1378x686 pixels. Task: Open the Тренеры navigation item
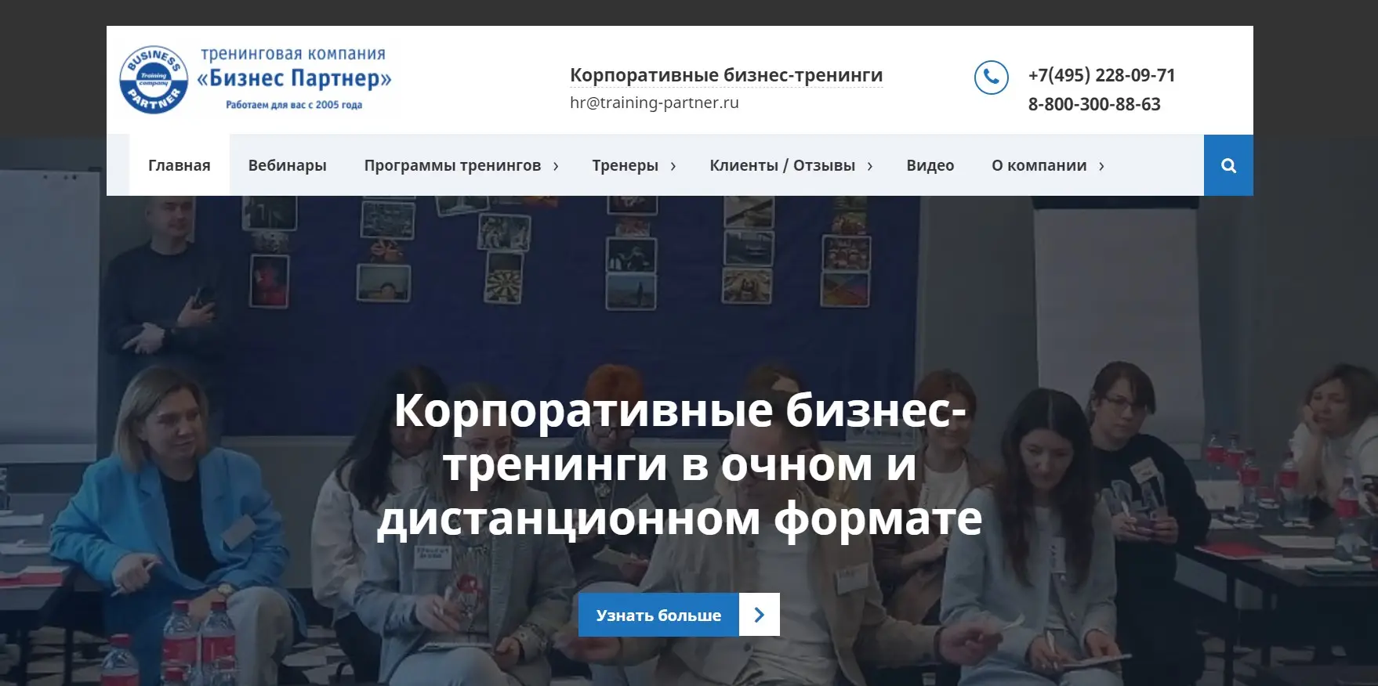625,165
